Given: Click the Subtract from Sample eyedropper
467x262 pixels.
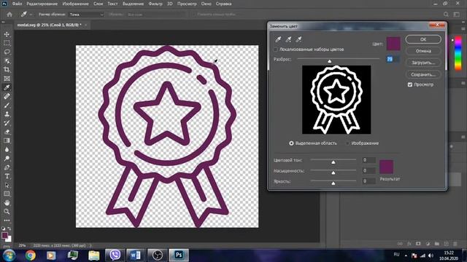Looking at the screenshot, I should 298,39.
